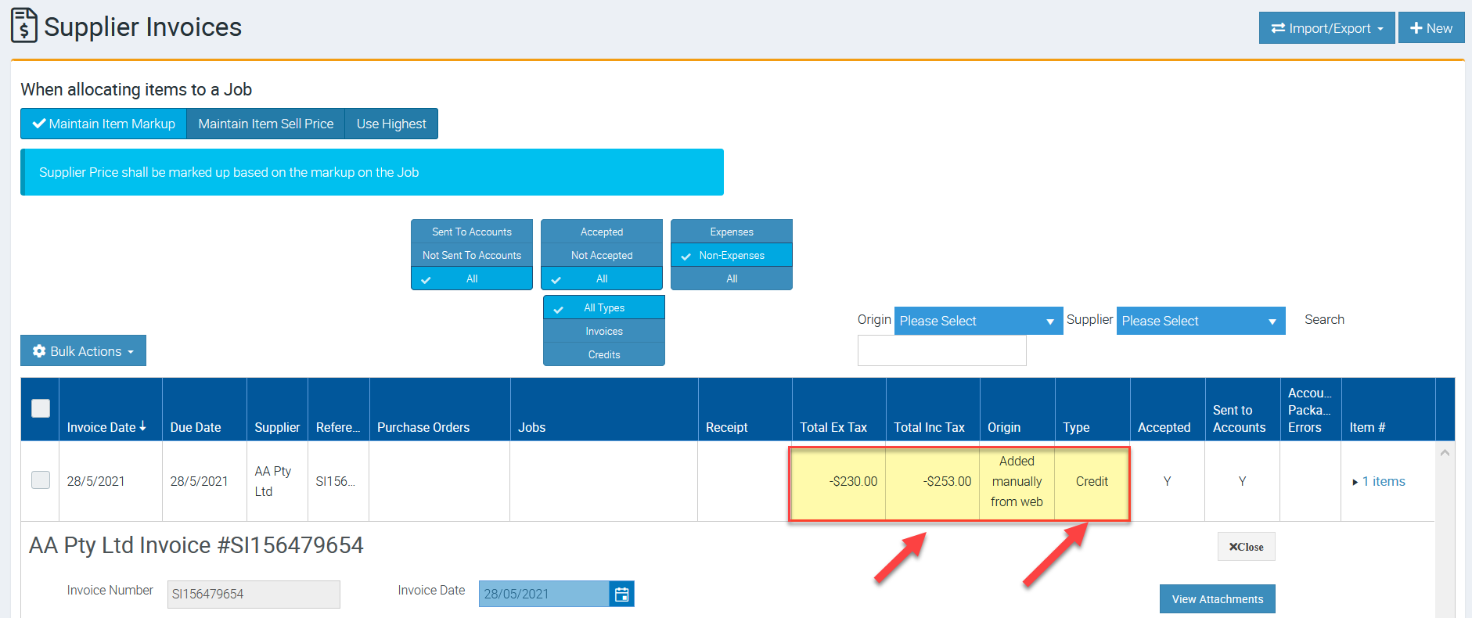Image resolution: width=1472 pixels, height=618 pixels.
Task: Select the Expenses filter
Action: pyautogui.click(x=732, y=232)
